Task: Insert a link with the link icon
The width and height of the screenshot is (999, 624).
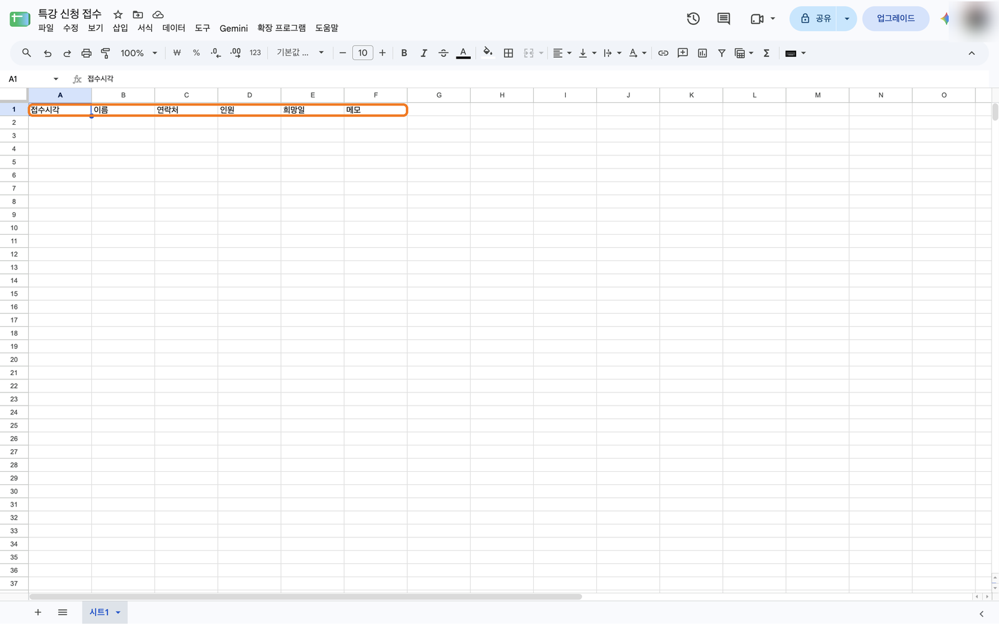Action: click(x=663, y=53)
